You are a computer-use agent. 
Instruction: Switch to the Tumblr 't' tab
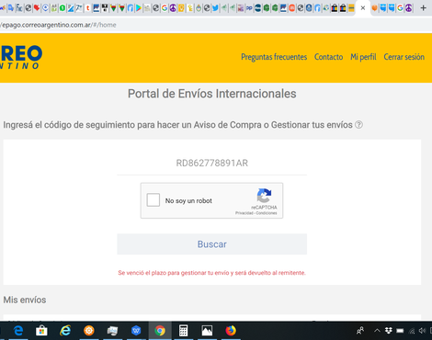87,8
